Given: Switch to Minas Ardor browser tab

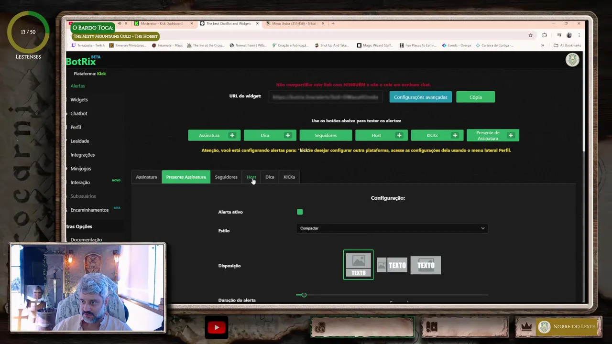Looking at the screenshot, I should (x=294, y=23).
